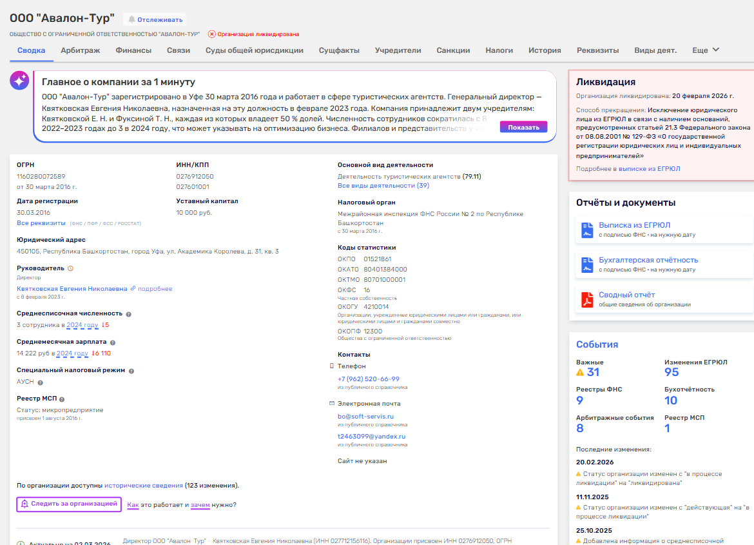754x545 pixels.
Task: Click help icon beside Среднесписочная численность
Action: tap(129, 314)
